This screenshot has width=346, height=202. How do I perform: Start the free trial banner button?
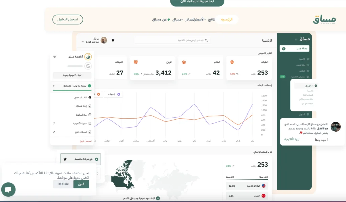point(197,2)
